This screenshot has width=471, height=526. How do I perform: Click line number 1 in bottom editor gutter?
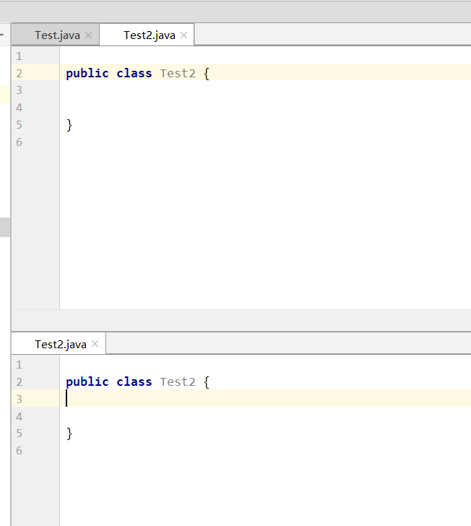point(19,365)
